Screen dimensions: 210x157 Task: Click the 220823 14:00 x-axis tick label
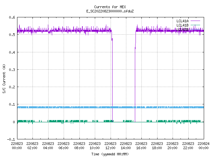pos(126,146)
